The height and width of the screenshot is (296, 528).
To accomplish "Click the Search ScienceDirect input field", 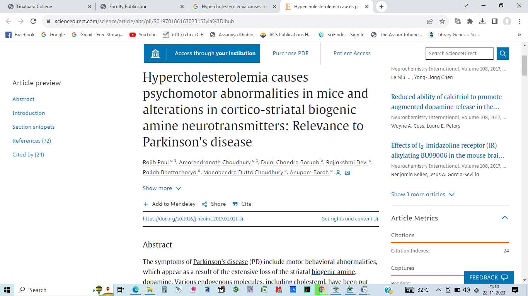I will coord(459,54).
